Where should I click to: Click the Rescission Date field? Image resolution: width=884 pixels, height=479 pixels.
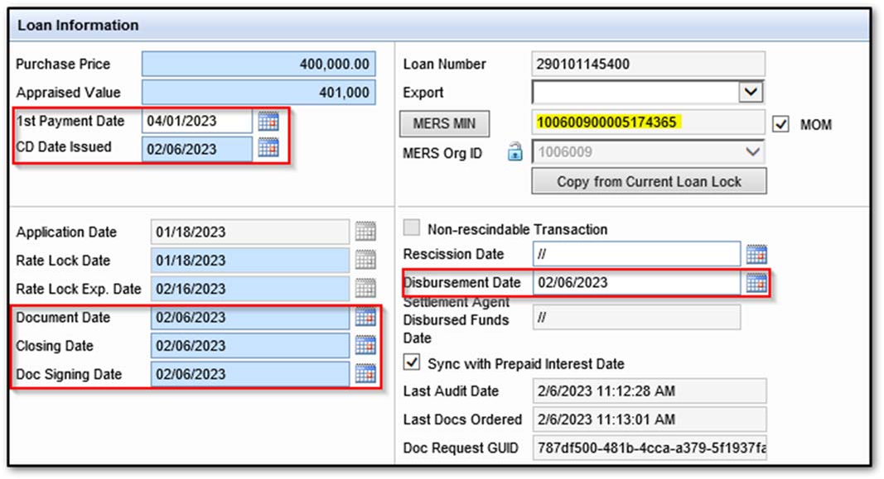point(636,254)
